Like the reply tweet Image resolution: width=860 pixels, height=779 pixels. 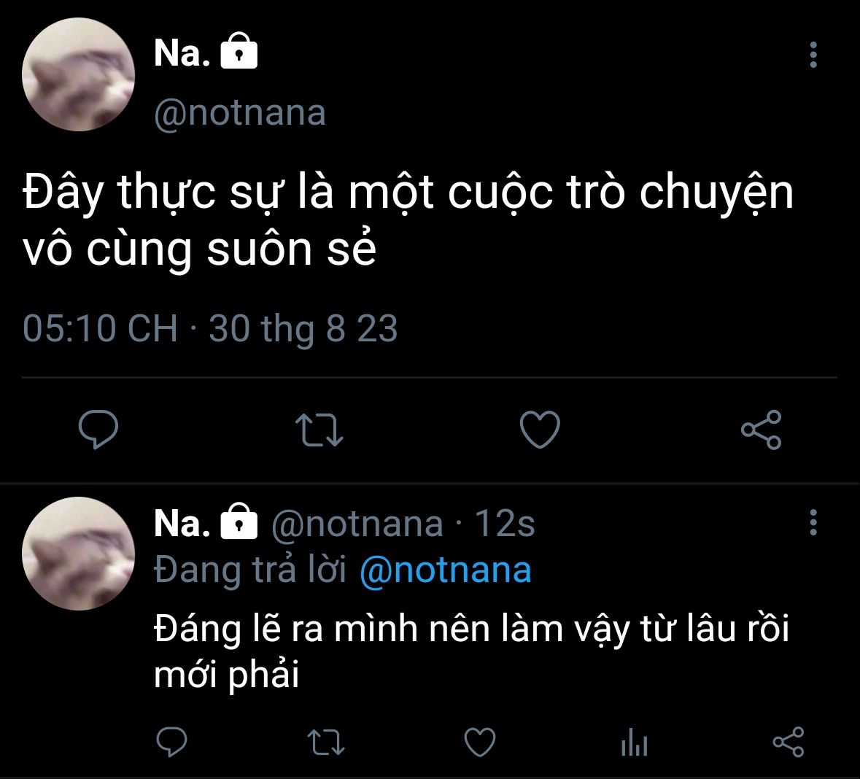point(480,743)
